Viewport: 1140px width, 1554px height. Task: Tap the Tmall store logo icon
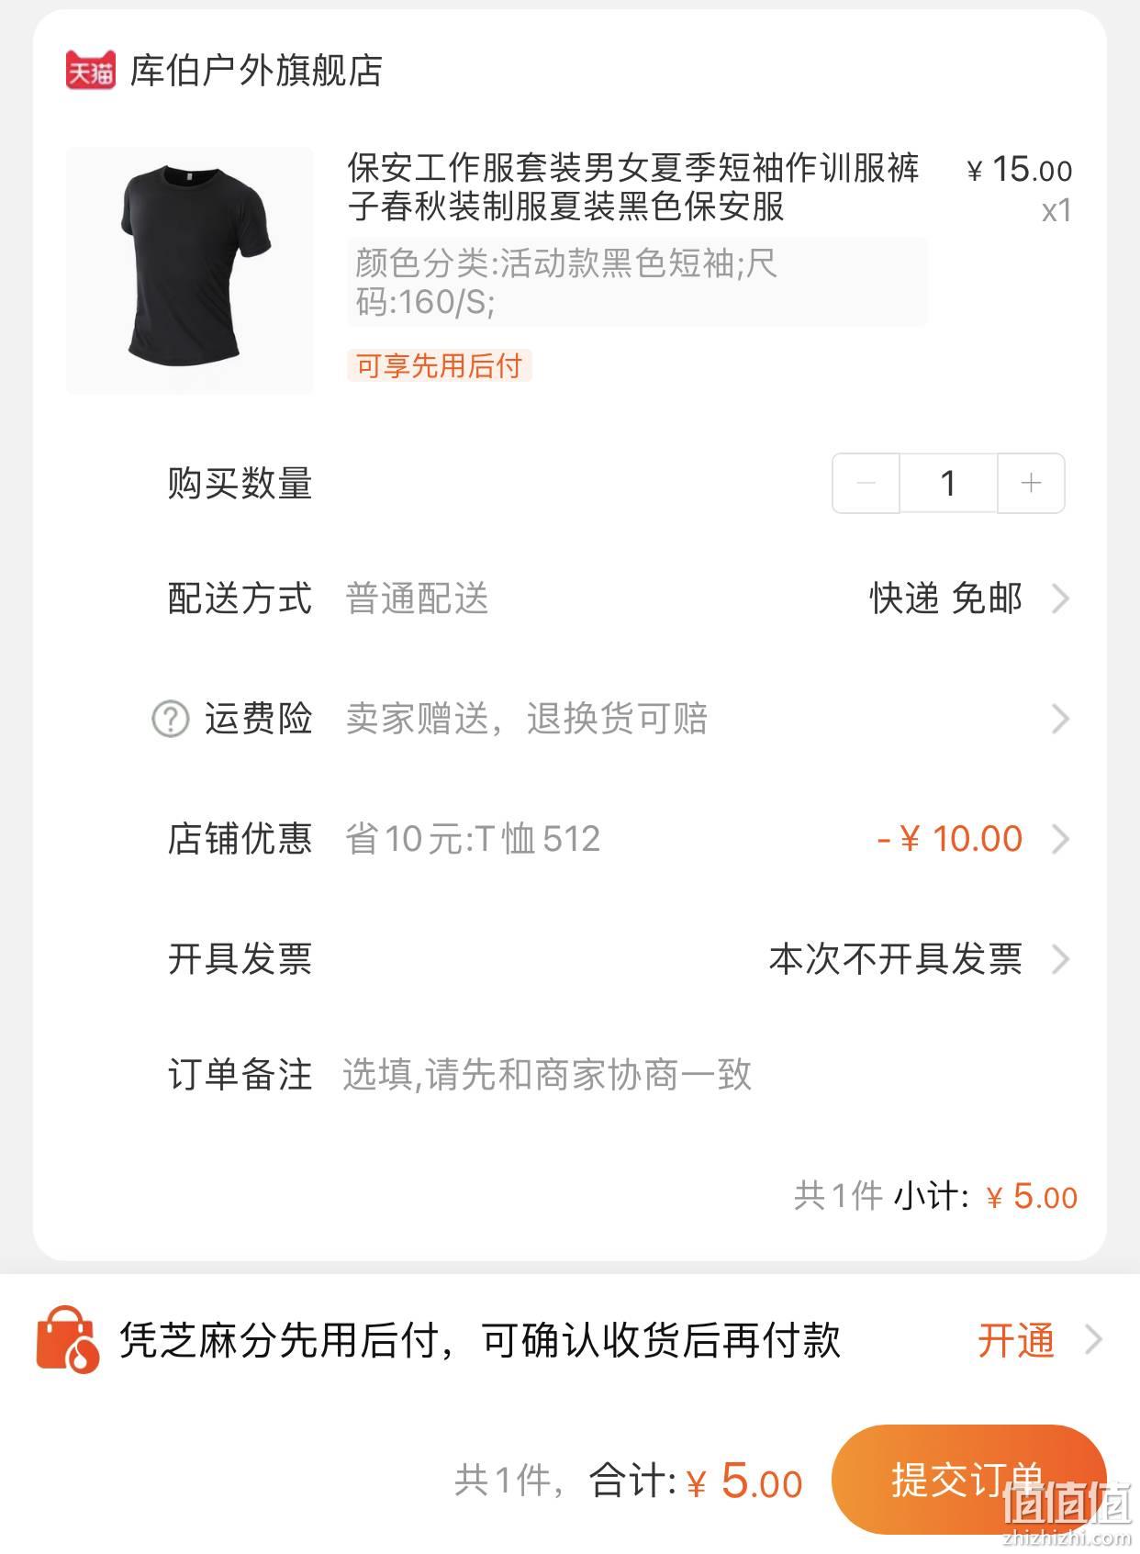pyautogui.click(x=90, y=71)
